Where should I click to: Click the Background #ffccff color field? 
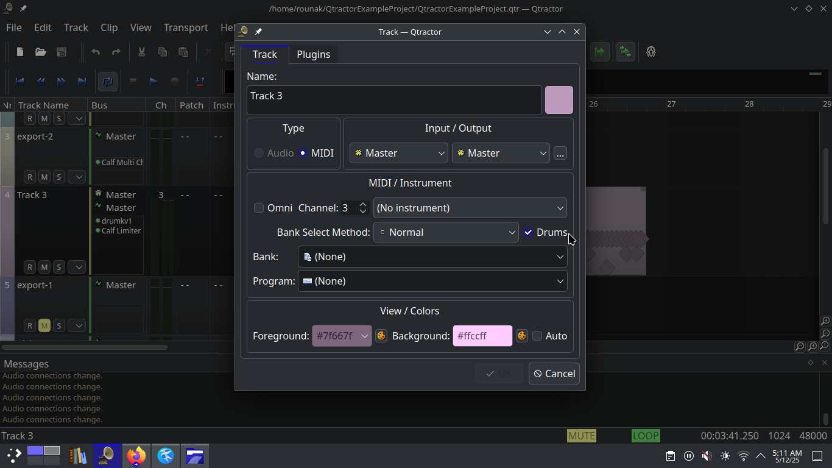point(482,336)
